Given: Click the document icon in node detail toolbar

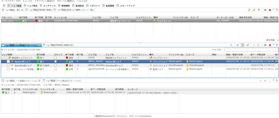Looking at the screenshot, I should point(270,81).
